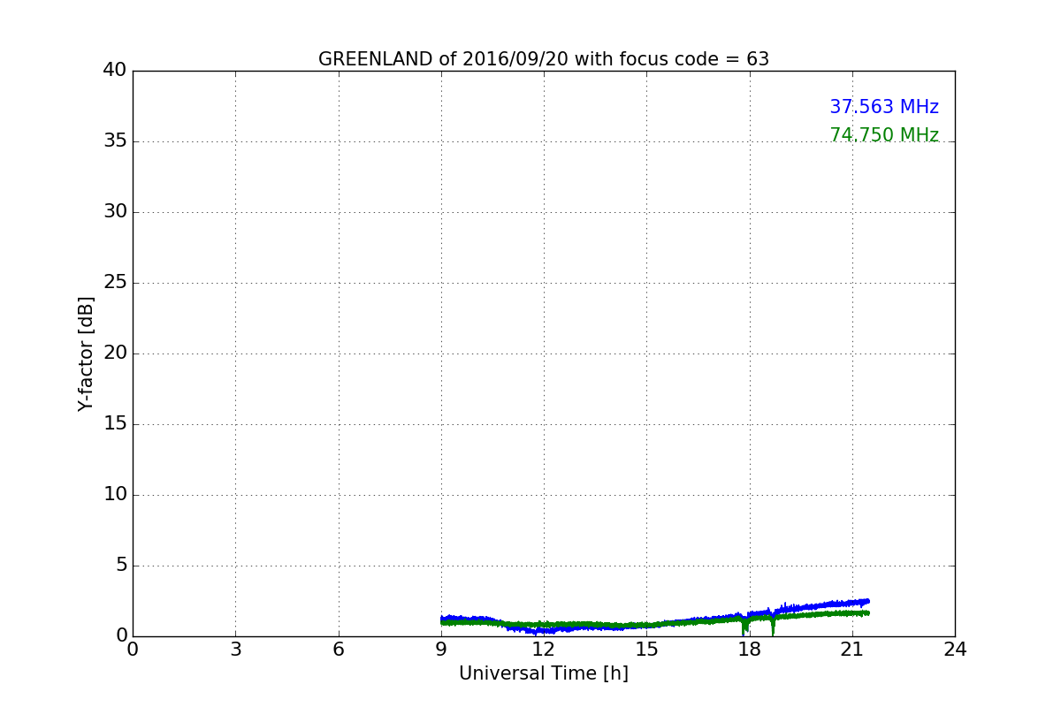Click y-axis tick label '30'
1061x707 pixels.
[x=115, y=211]
